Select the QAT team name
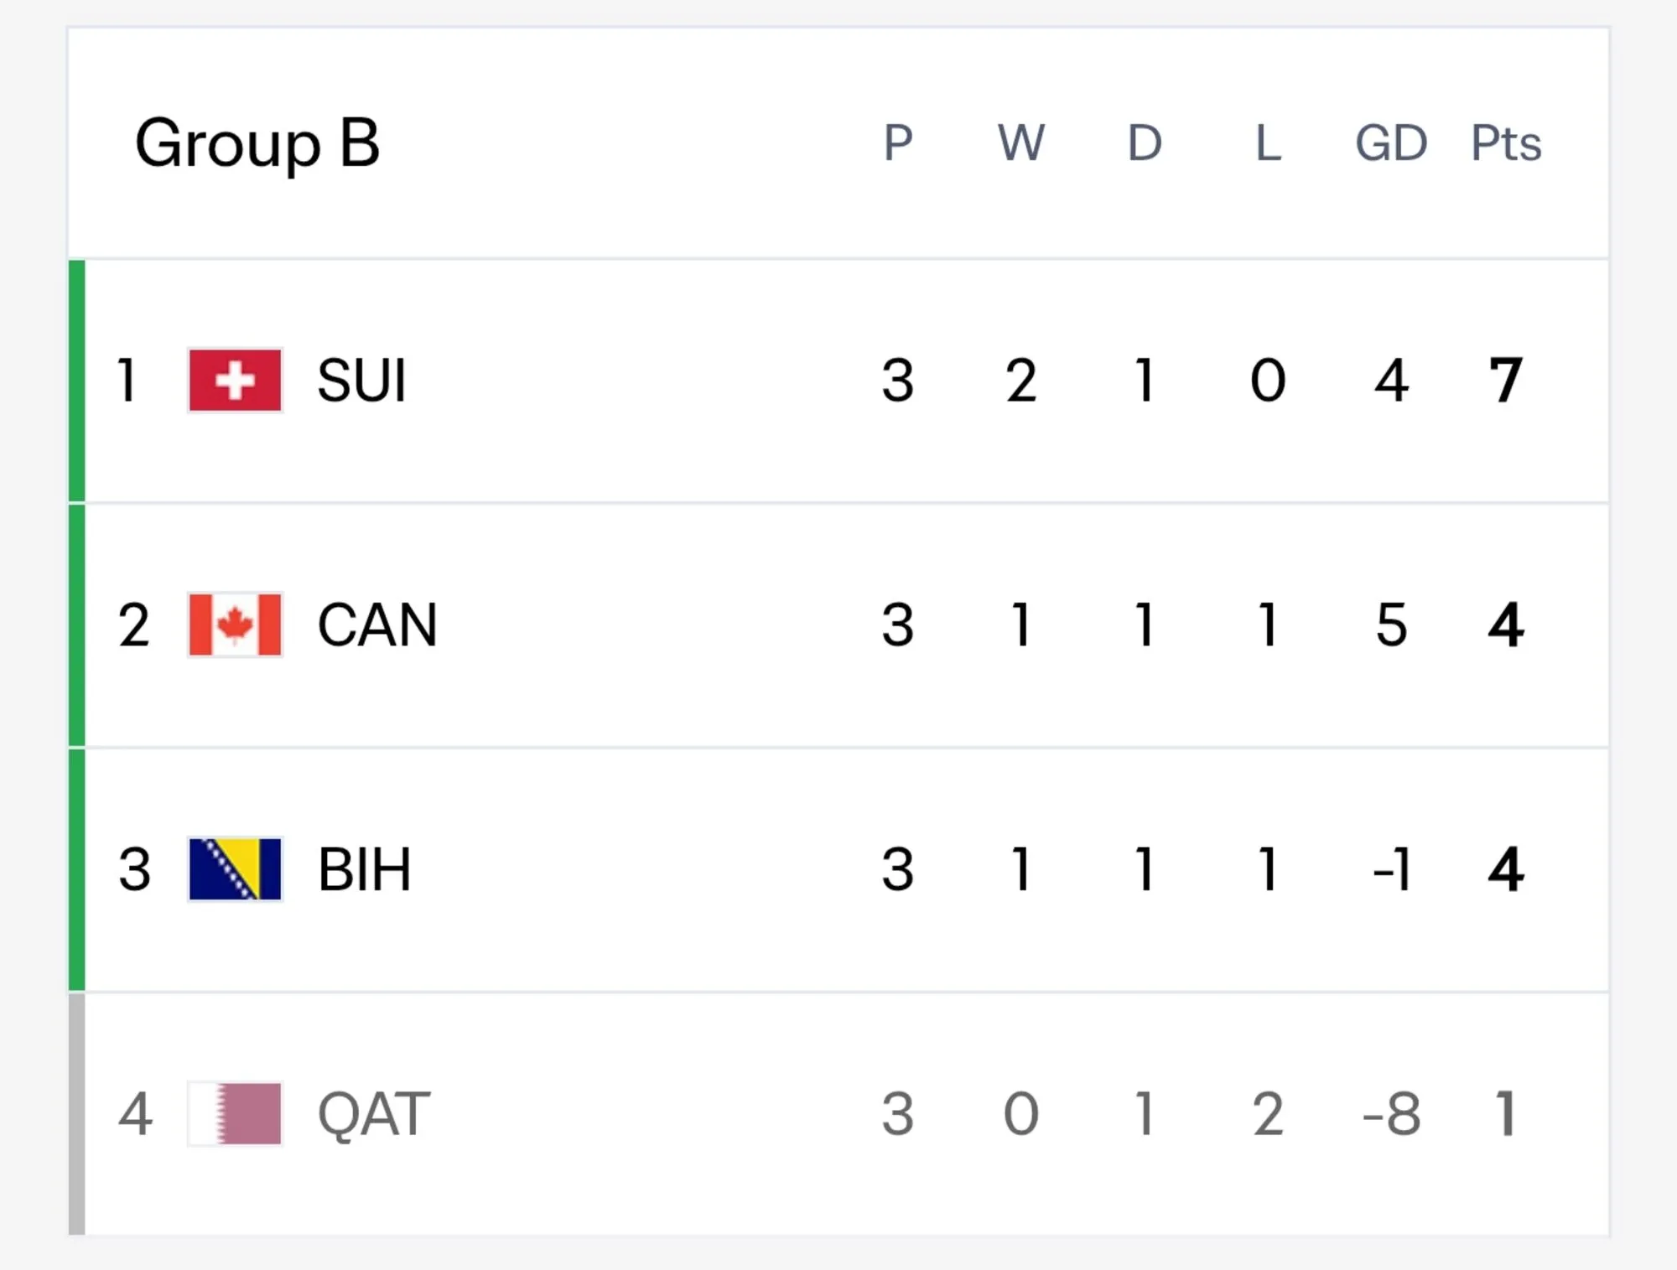 (374, 1115)
